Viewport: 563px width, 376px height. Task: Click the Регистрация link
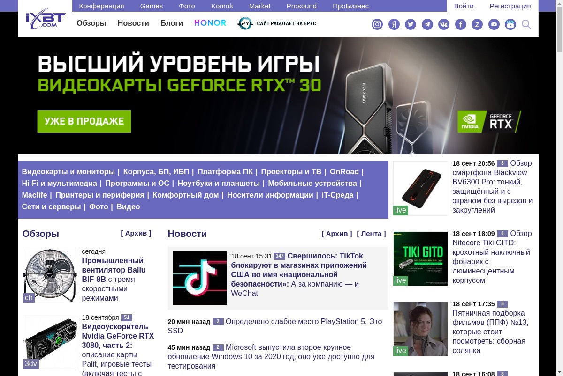[510, 6]
